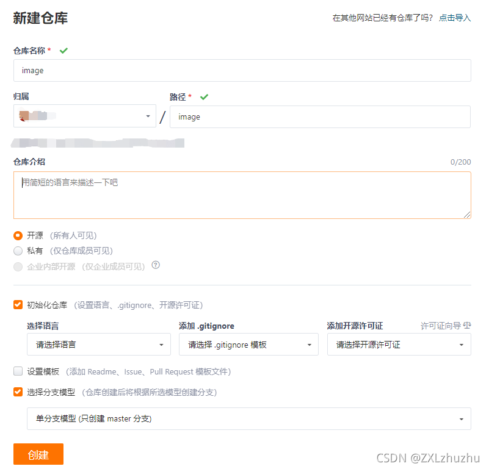Click the resize grip of 仓库介绍 textarea

click(x=467, y=215)
